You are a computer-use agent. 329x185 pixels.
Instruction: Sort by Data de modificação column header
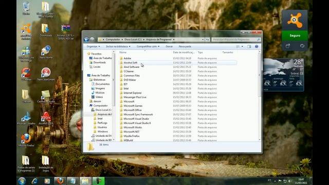pos(184,52)
